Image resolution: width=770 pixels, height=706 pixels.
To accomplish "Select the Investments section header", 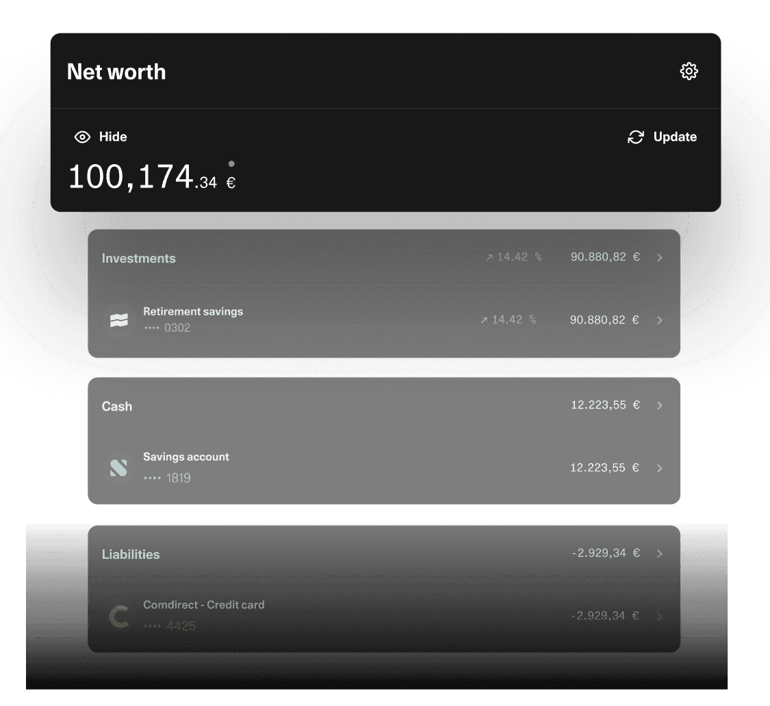I will (139, 259).
